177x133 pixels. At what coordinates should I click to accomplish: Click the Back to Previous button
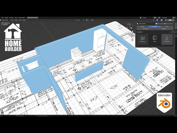pos(33,18)
